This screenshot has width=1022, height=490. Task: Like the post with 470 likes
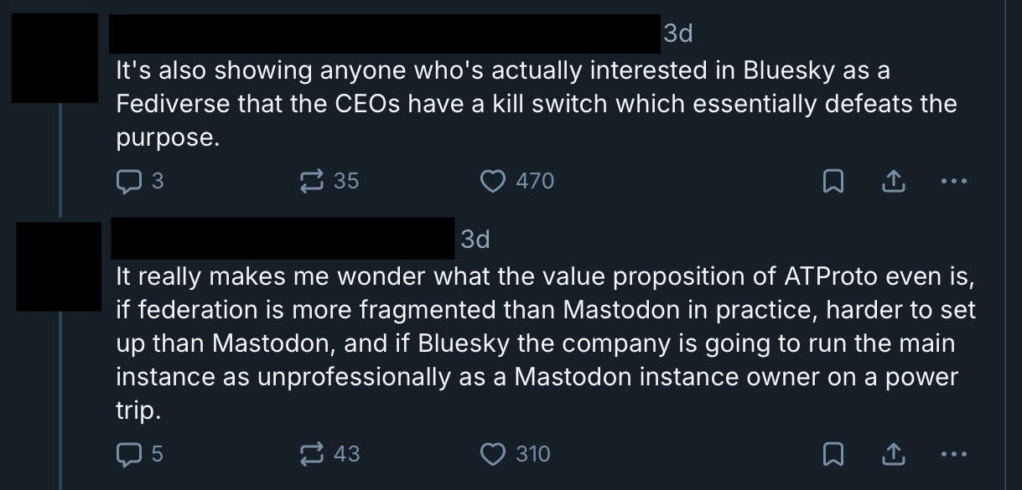click(x=495, y=180)
